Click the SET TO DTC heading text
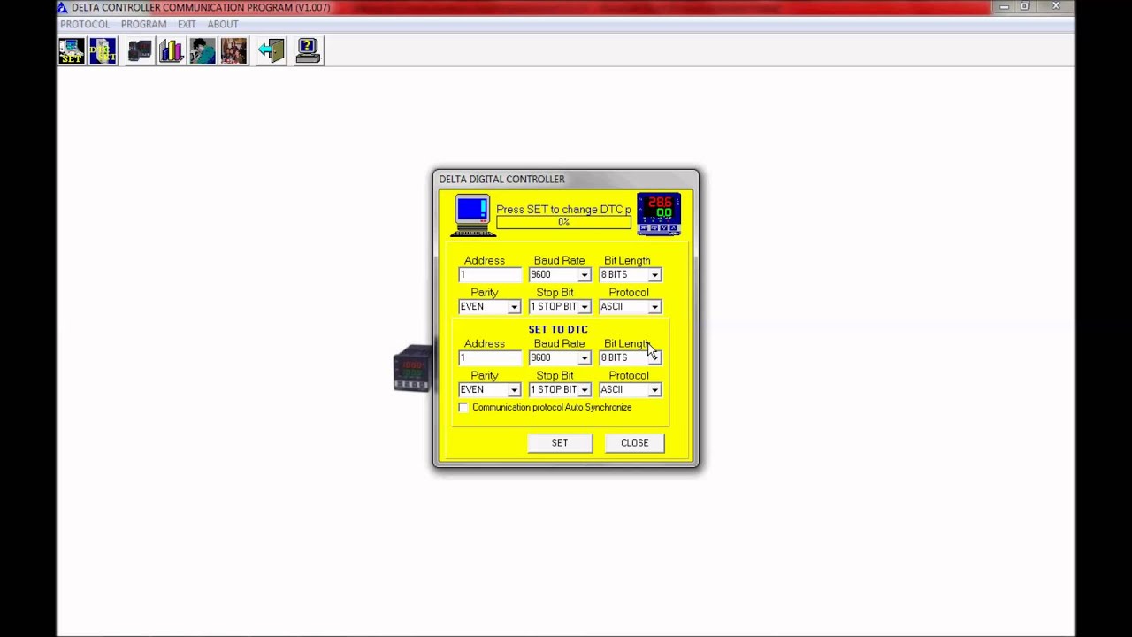Screen dimensions: 1132x637 pyautogui.click(x=558, y=329)
